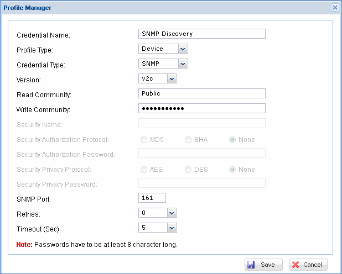Click the Credential Name text field
This screenshot has height=274, width=342.
point(202,34)
